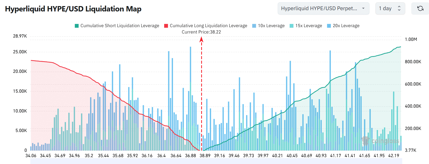
Task: Click the 15x Leverage legend color square
Action: click(291, 26)
